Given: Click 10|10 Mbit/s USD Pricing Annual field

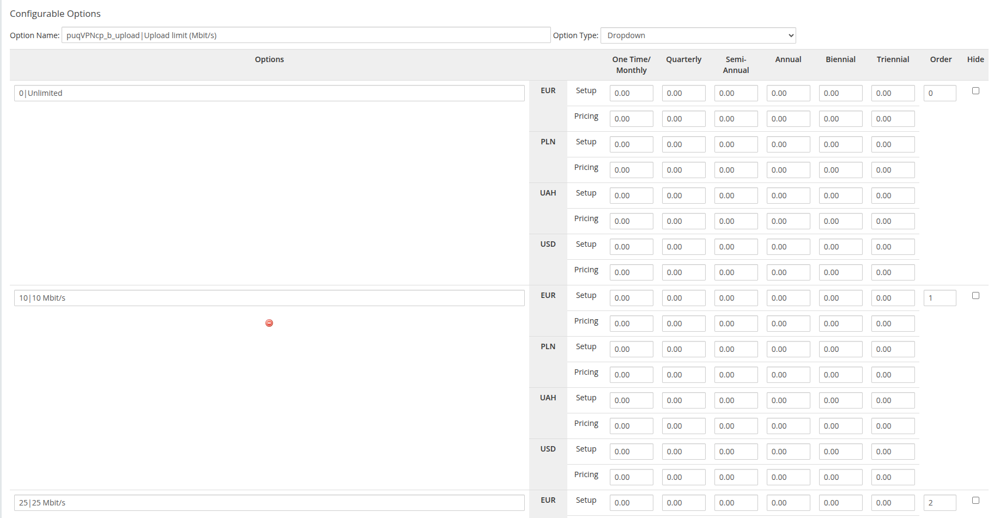Looking at the screenshot, I should (x=789, y=477).
